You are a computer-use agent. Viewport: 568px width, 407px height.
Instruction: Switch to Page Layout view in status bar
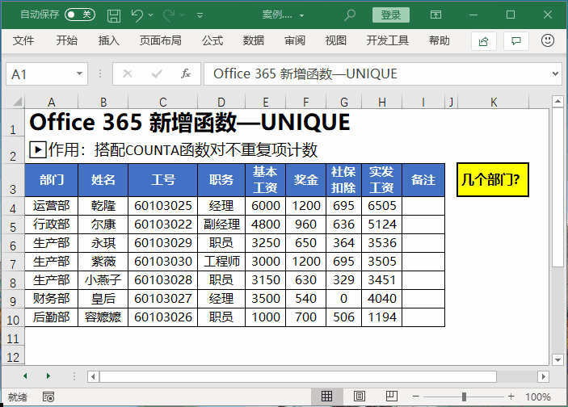[x=359, y=397]
